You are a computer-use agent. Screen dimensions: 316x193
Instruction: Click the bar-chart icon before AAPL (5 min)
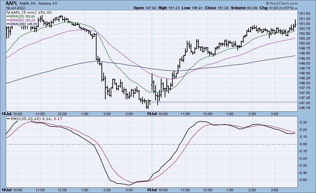(8, 12)
